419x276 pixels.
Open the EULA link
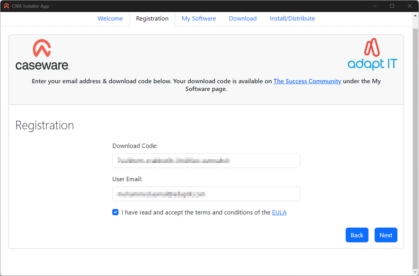(x=279, y=213)
